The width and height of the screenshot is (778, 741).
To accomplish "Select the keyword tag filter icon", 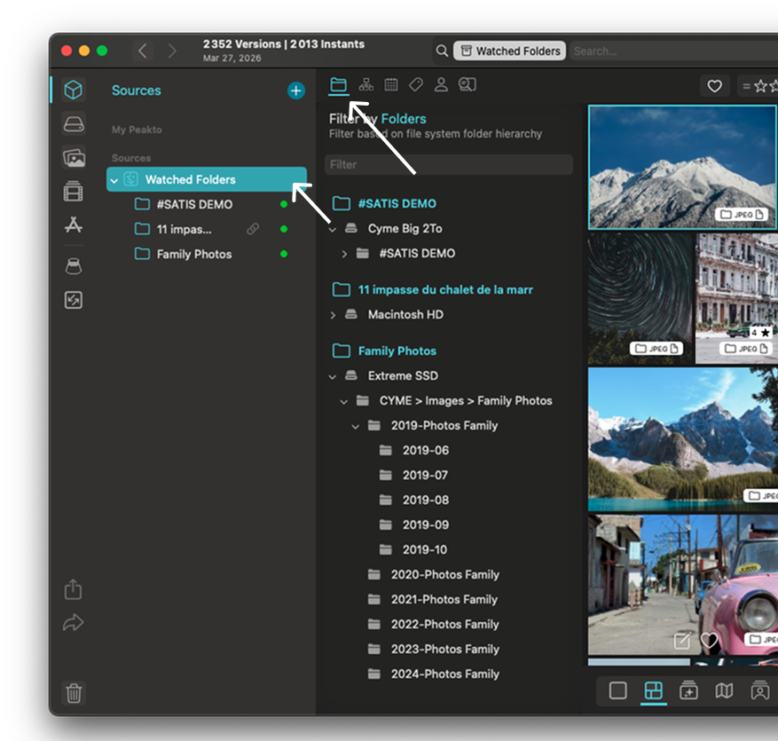I will 415,85.
